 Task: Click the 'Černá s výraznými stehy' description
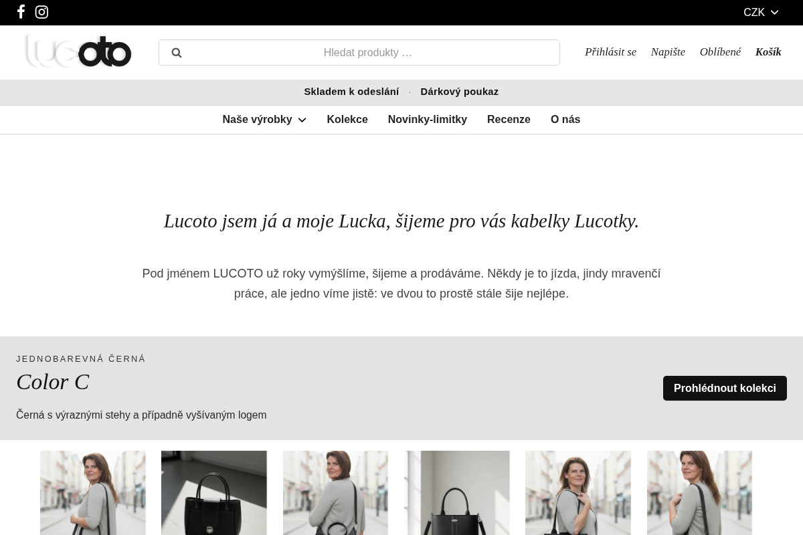pos(141,415)
